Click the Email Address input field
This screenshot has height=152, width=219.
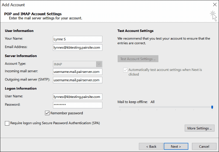(x=78, y=47)
